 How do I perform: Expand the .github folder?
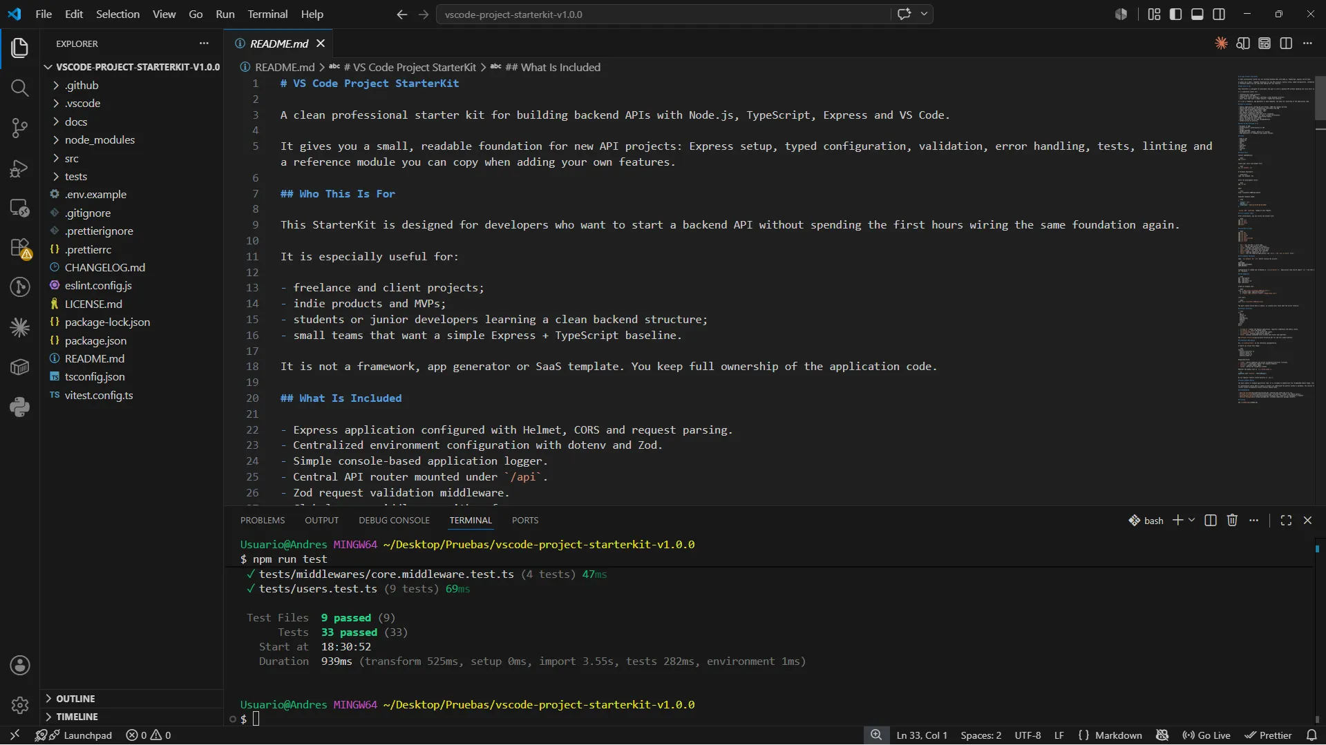point(131,85)
